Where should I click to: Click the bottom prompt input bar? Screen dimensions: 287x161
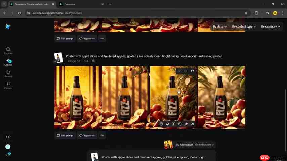152,157
